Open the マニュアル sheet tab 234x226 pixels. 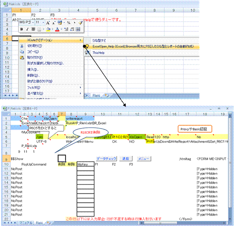coord(25,223)
